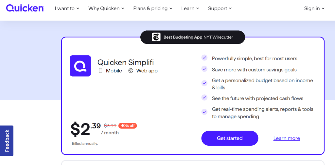The image size is (335, 165).
Task: Click the 'Get started' button
Action: click(x=230, y=138)
